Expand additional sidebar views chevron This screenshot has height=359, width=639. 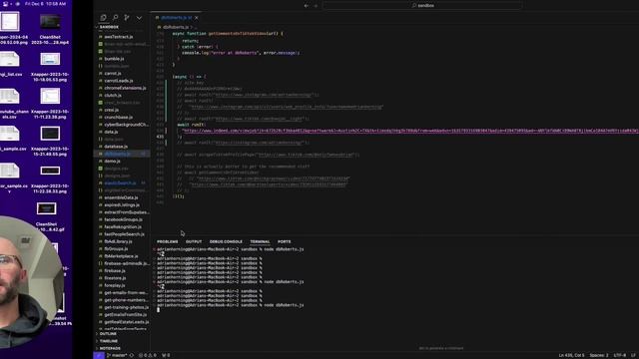pyautogui.click(x=139, y=18)
